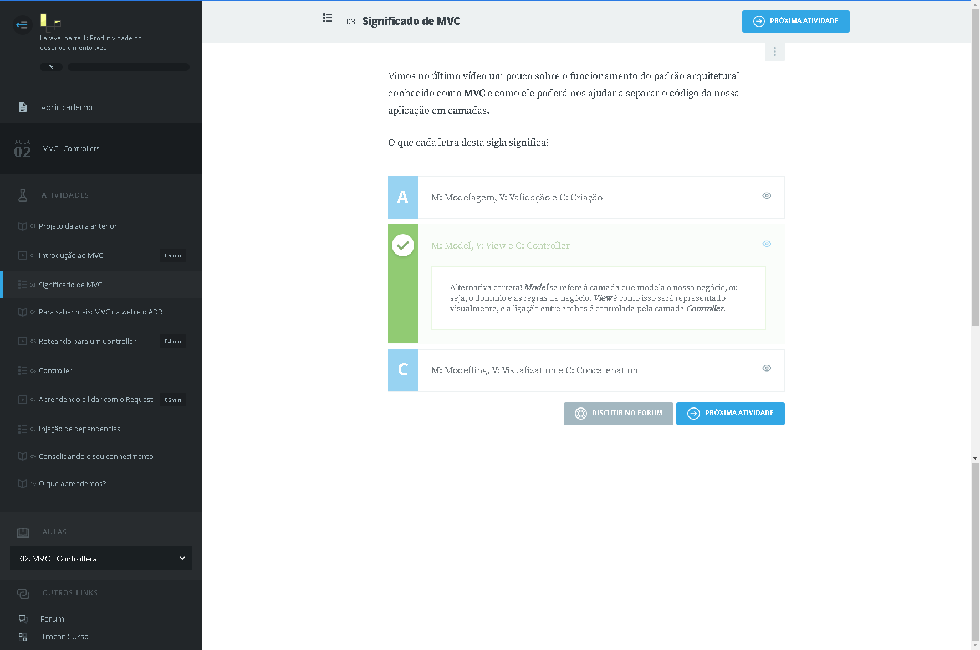Toggle eye icon on Model View Controller answer
Screen dimensions: 980x650
[x=767, y=244]
